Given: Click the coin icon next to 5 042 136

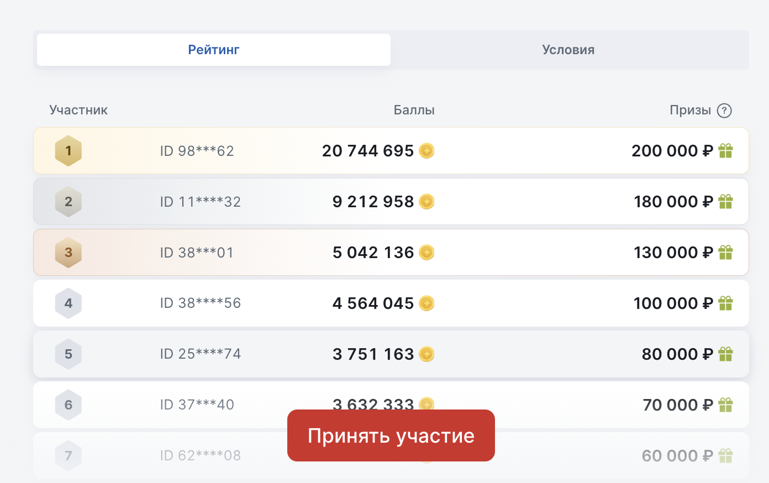Looking at the screenshot, I should [426, 253].
